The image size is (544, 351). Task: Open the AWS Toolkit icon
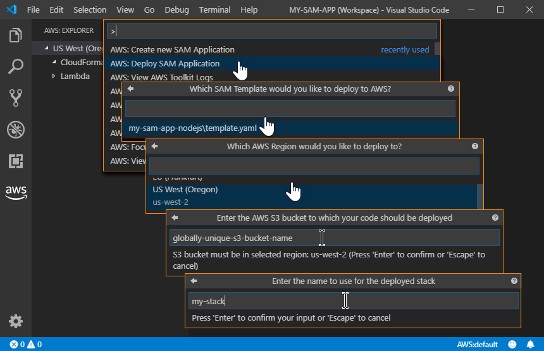16,192
